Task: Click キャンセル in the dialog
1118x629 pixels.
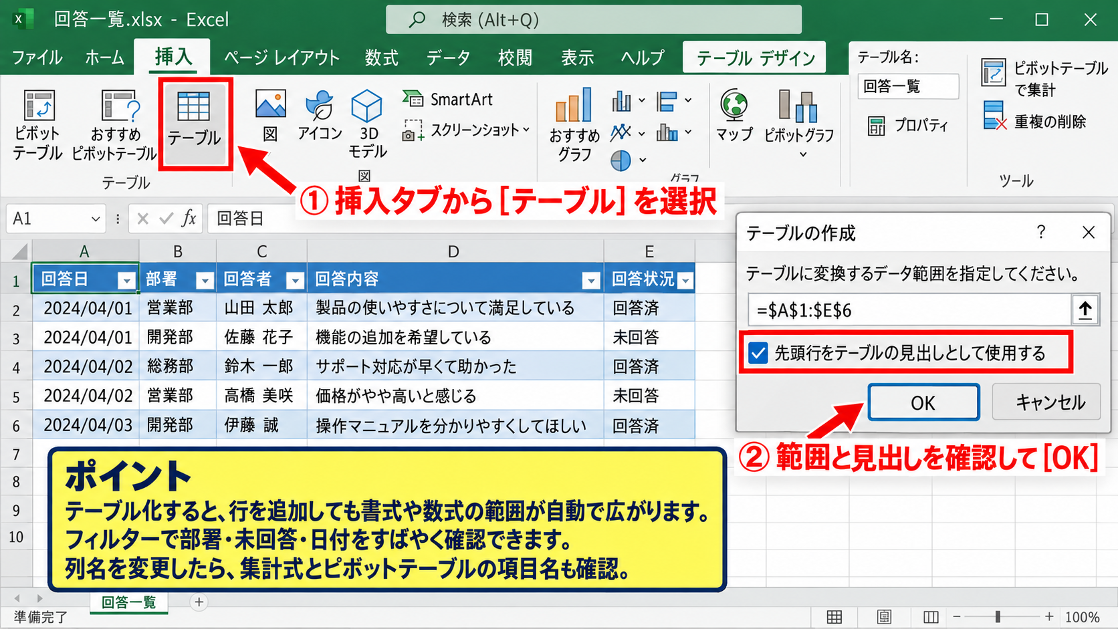Action: [x=1046, y=402]
